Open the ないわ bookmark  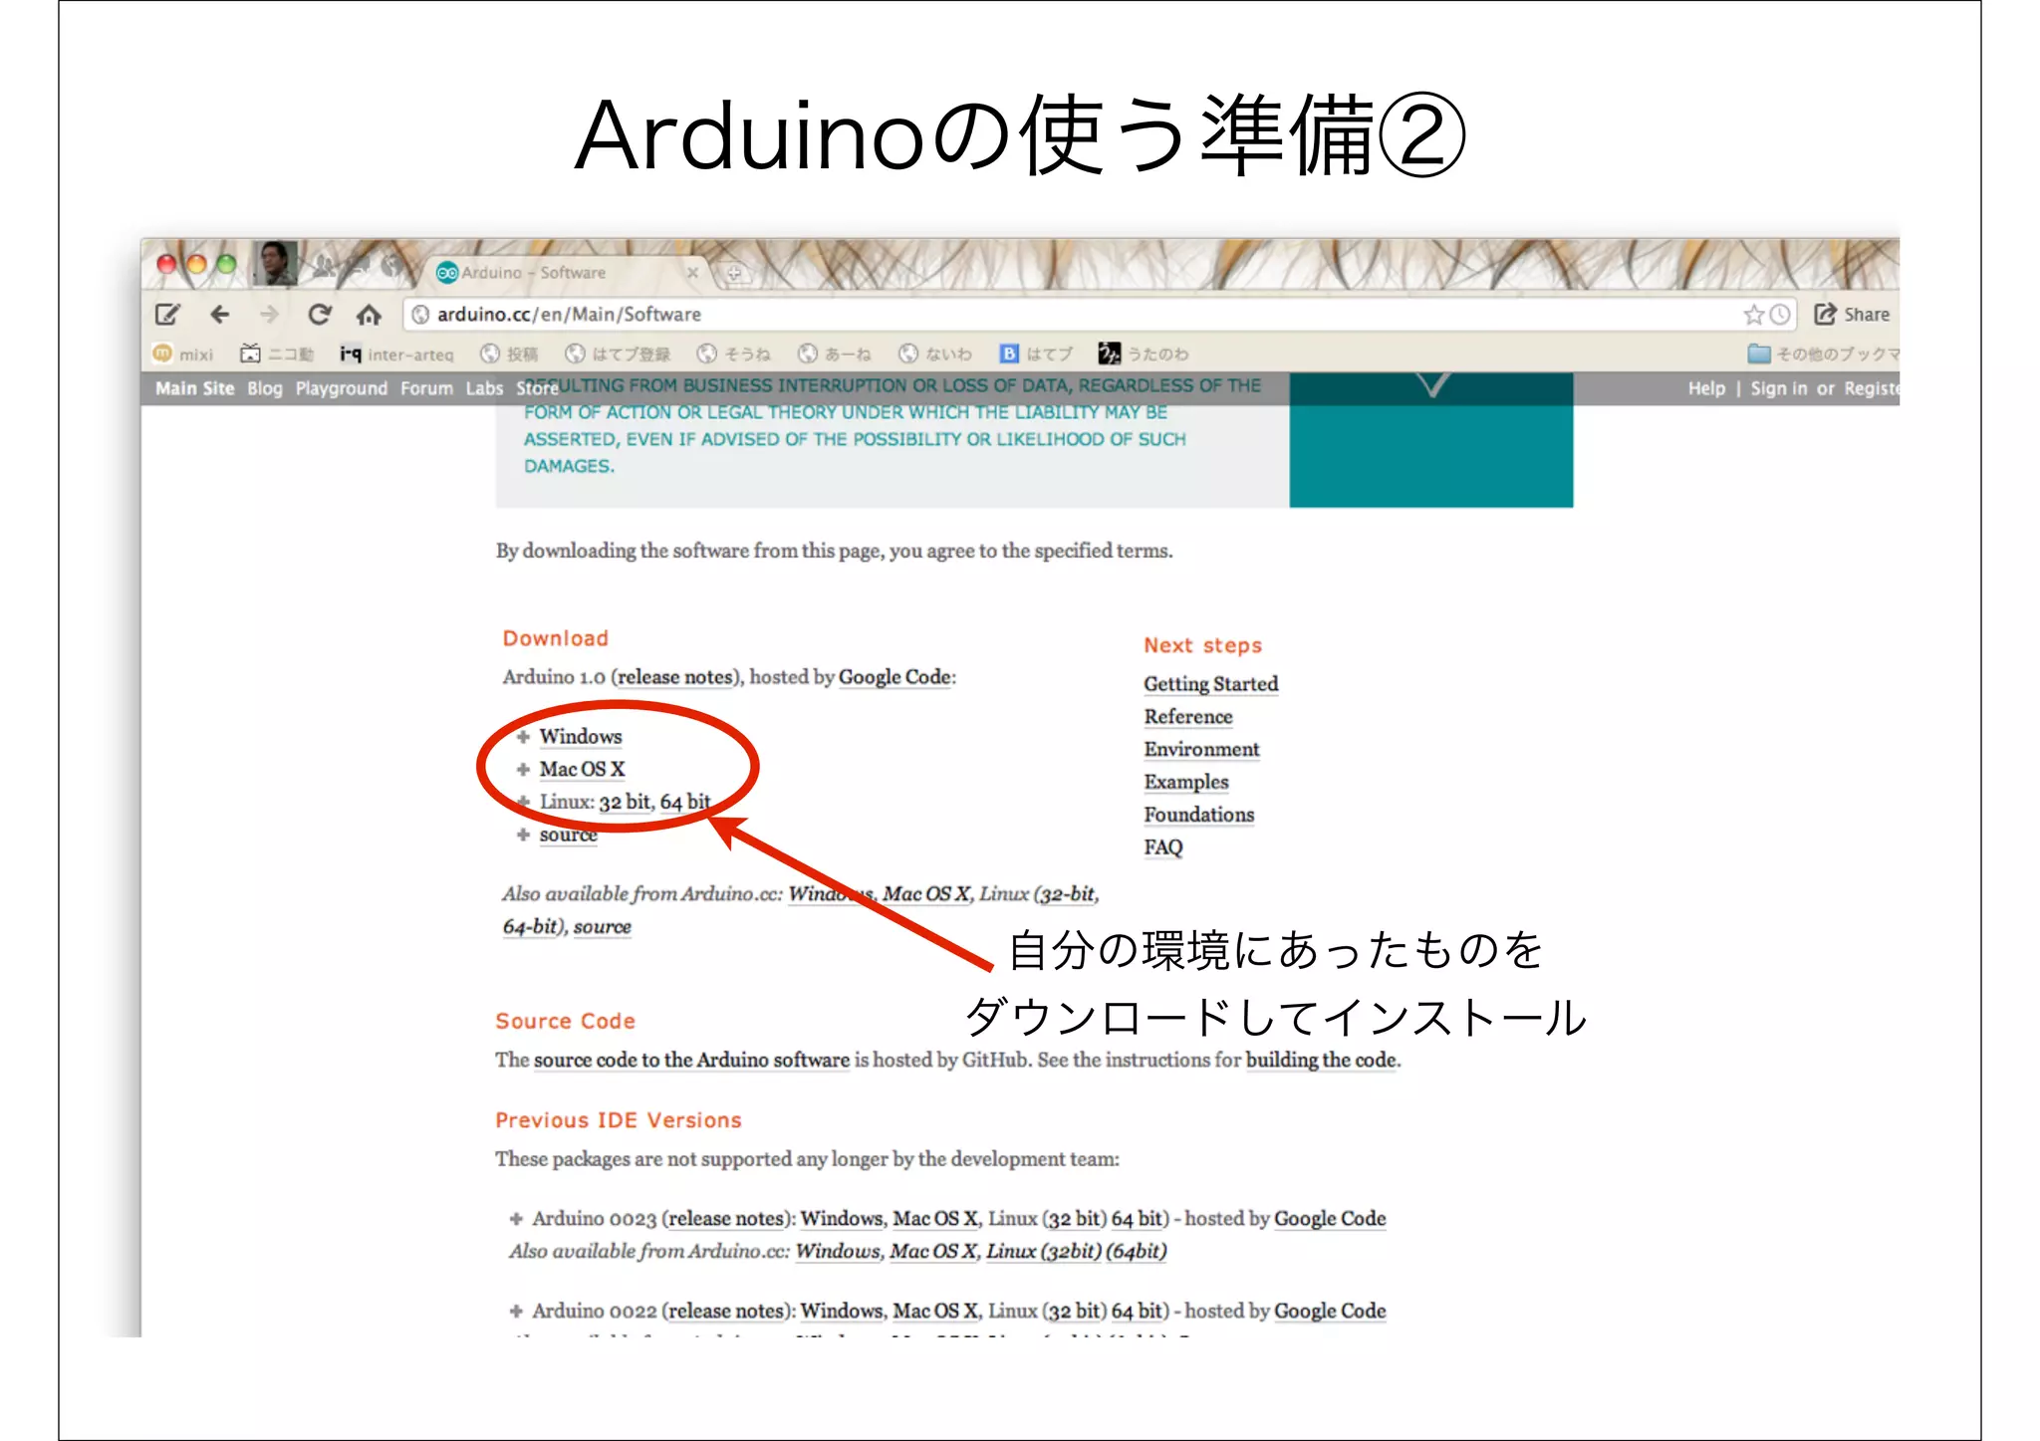935,354
